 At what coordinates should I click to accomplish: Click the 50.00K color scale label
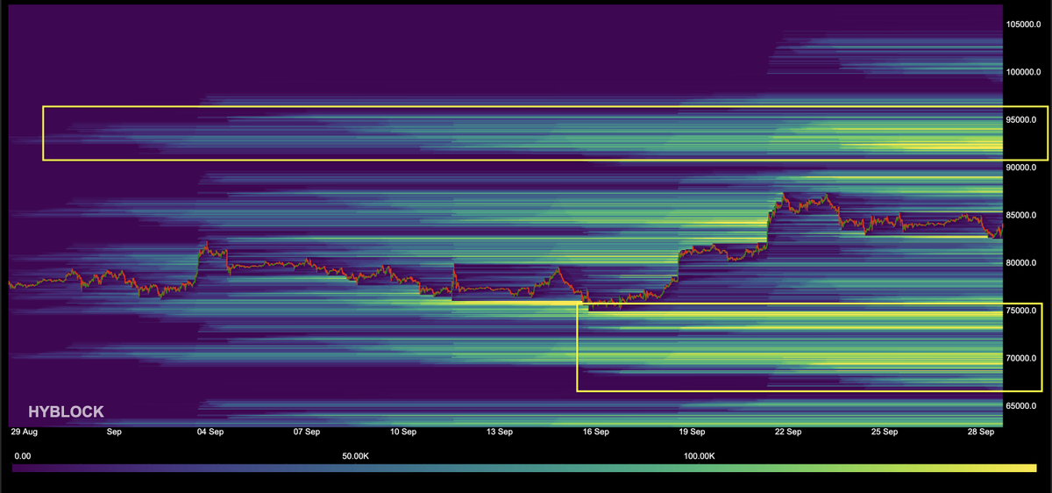[355, 456]
